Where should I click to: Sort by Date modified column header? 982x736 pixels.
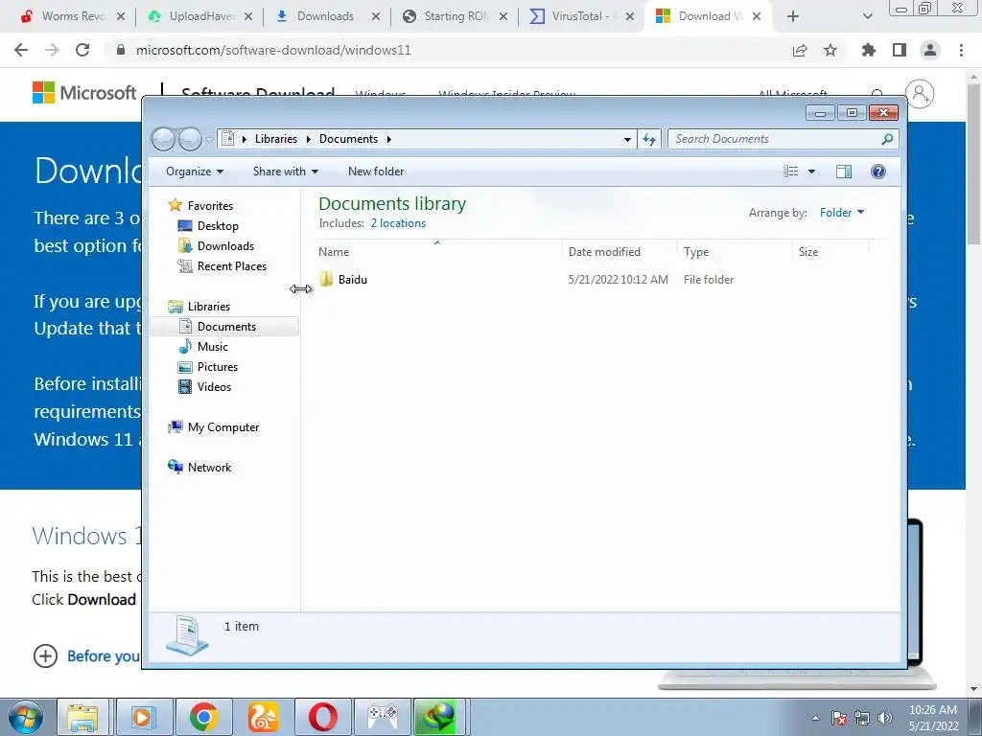(619, 252)
